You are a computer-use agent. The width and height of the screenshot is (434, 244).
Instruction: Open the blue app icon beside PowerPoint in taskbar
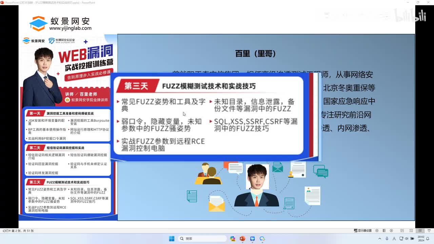tap(252, 239)
